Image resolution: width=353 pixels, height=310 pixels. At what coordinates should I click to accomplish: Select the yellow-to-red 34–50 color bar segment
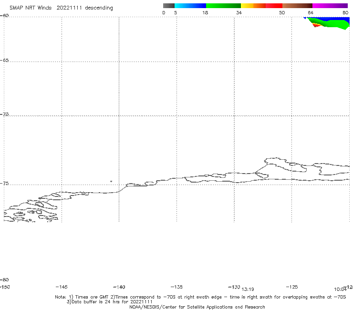261,6
